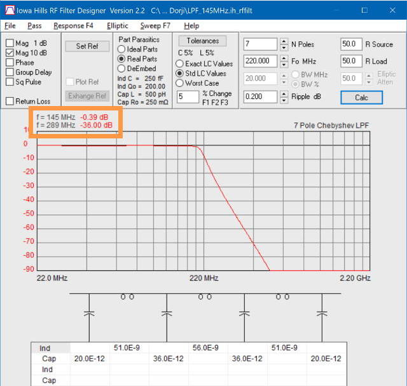407x386 pixels.
Task: Choose Exact LC Values option
Action: pos(180,64)
